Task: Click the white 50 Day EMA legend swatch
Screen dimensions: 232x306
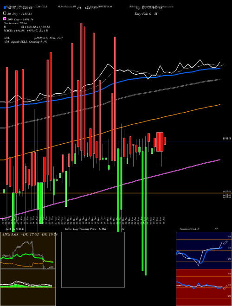Action: 5,13
